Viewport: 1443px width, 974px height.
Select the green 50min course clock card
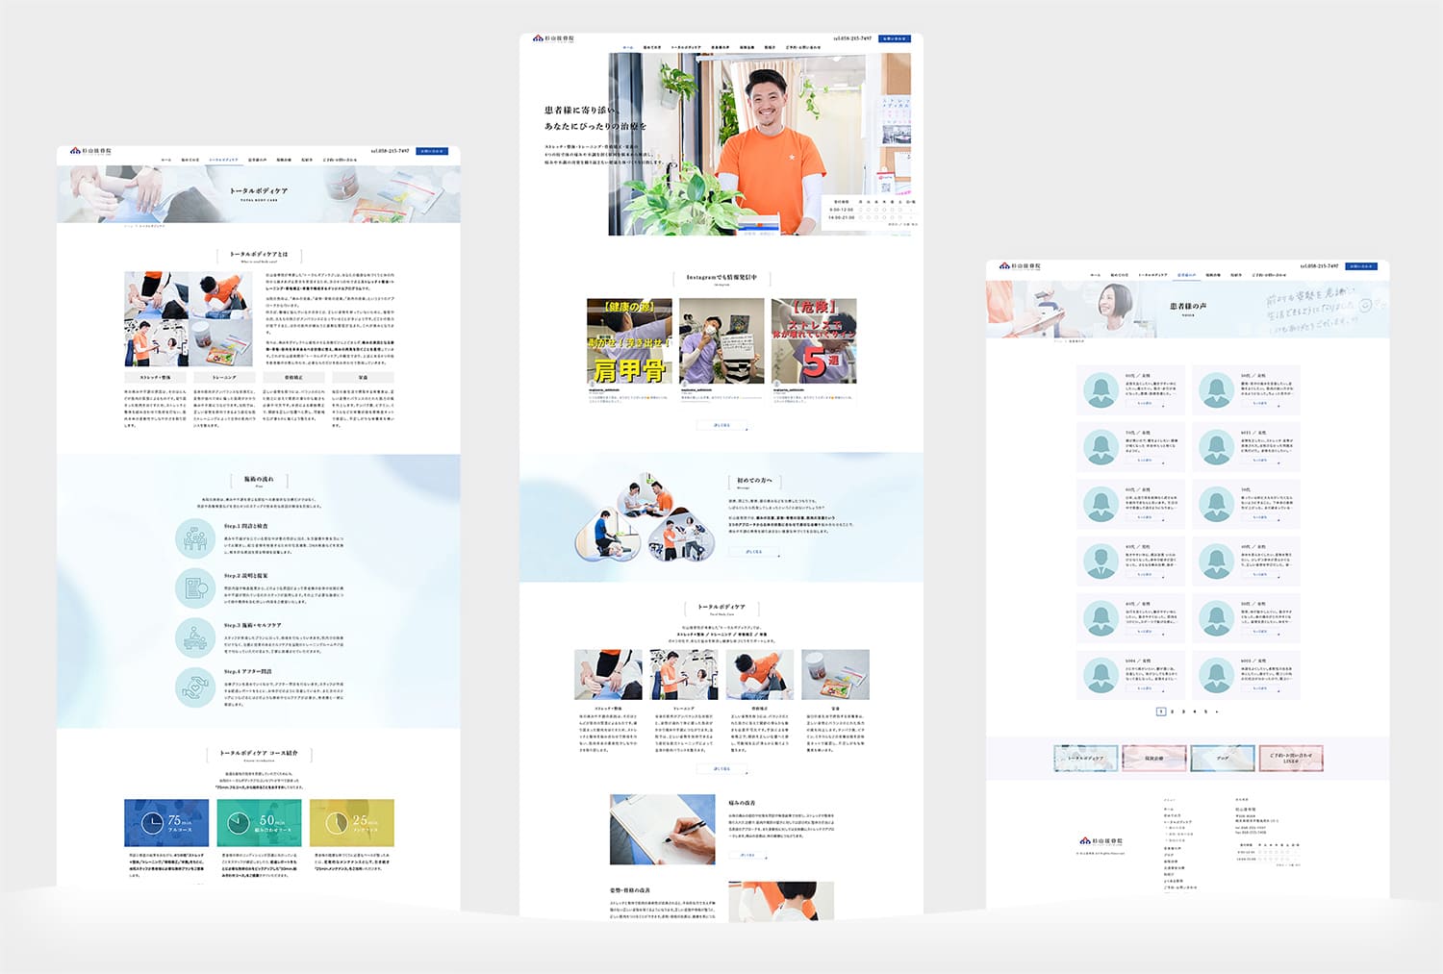click(x=259, y=822)
